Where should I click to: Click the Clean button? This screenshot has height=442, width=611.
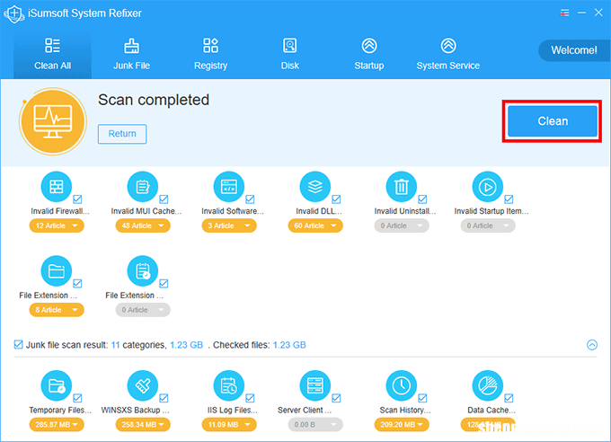coord(553,121)
